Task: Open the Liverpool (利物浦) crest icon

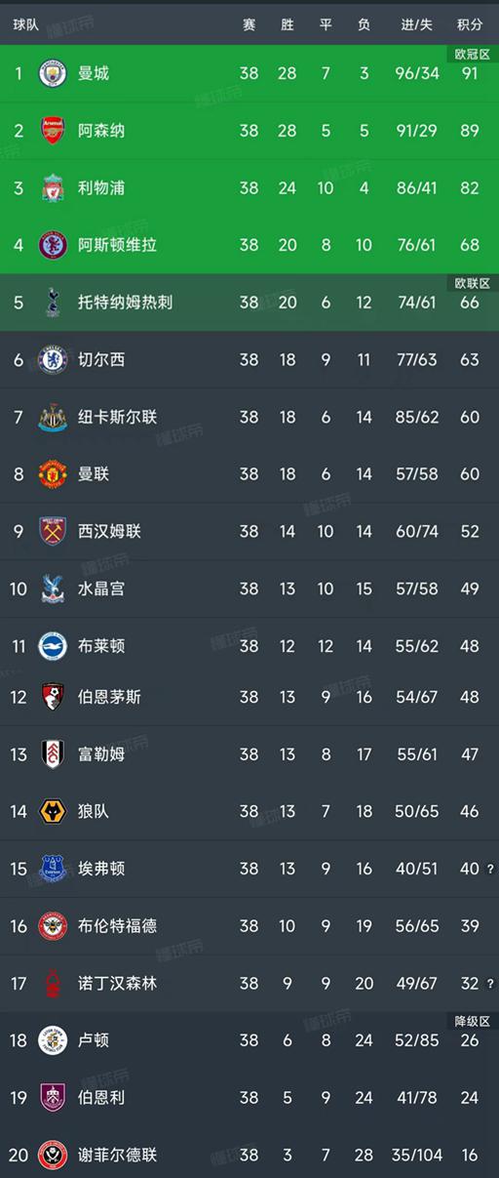Action: 53,187
